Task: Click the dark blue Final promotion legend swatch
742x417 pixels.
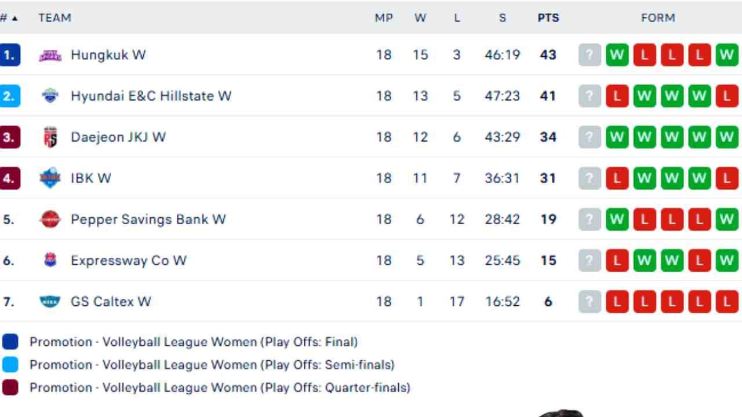Action: pyautogui.click(x=10, y=342)
